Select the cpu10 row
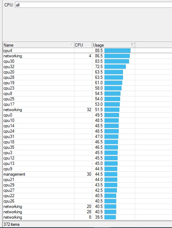Image resolution: width=172 pixels, height=228 pixels. point(87,120)
